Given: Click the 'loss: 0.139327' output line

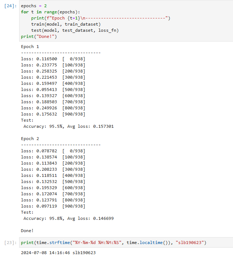Looking at the screenshot, I should point(53,96).
